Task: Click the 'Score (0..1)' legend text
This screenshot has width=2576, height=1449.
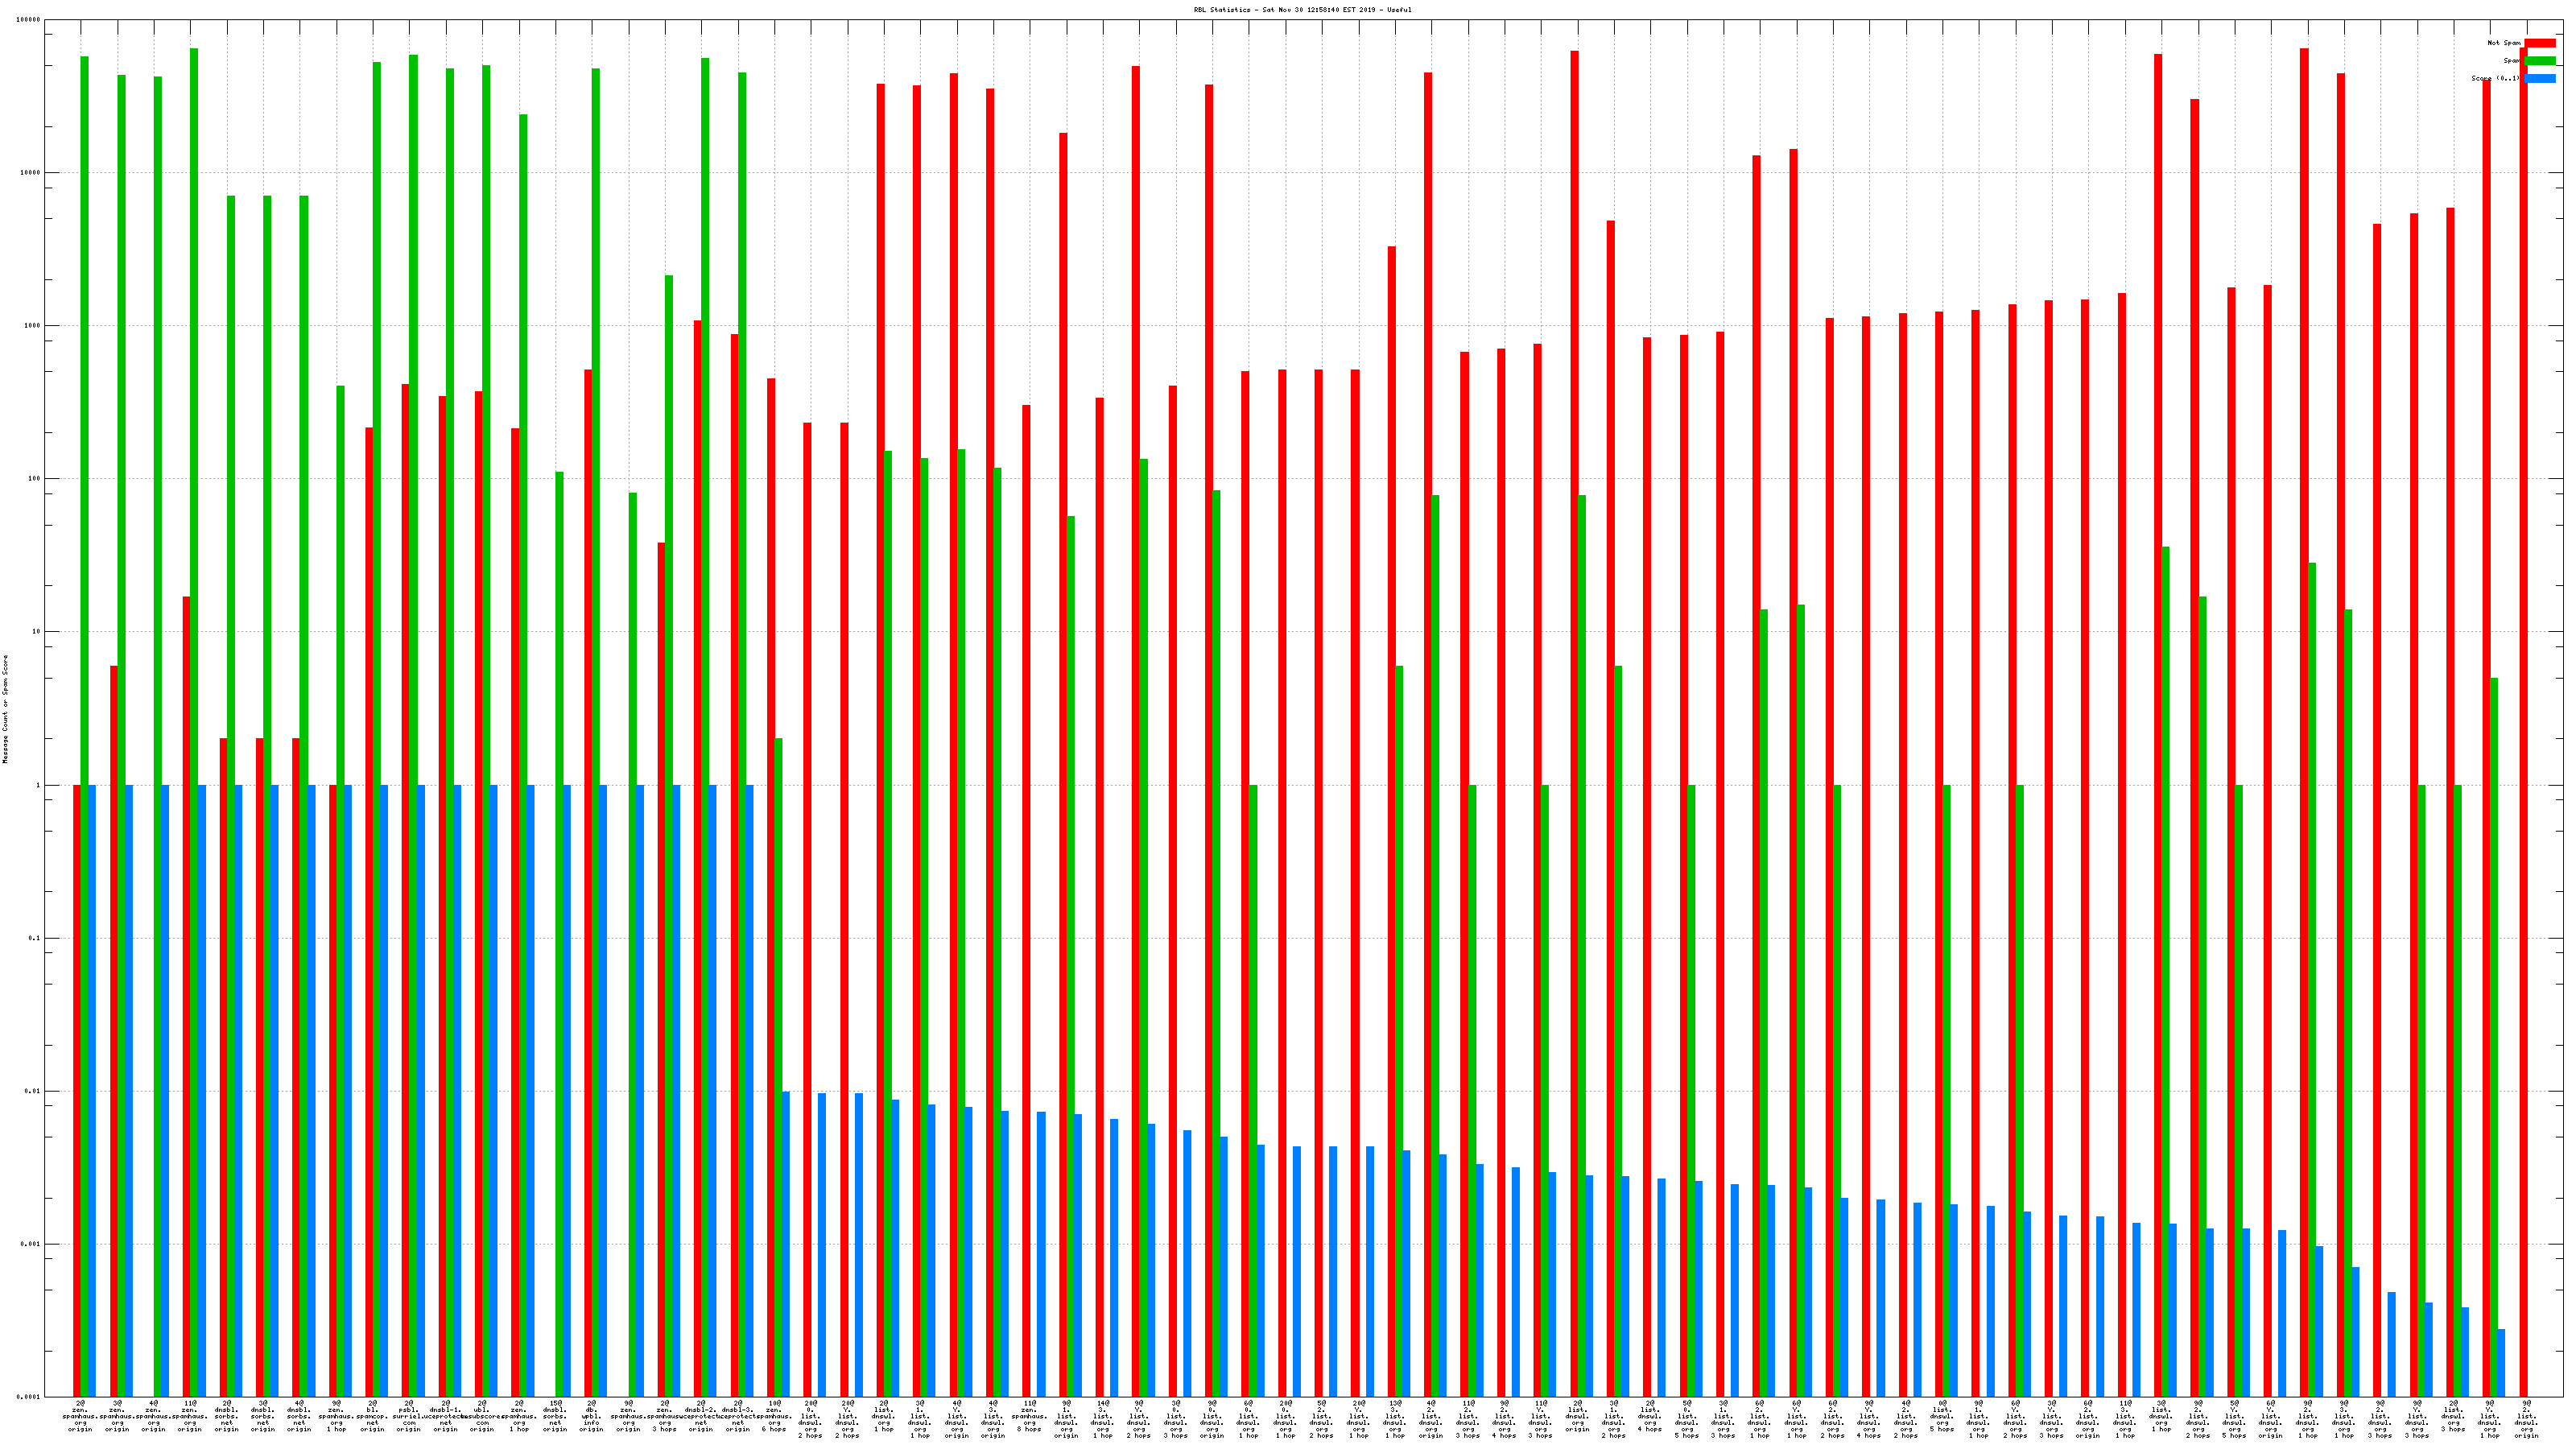Action: pyautogui.click(x=2495, y=78)
